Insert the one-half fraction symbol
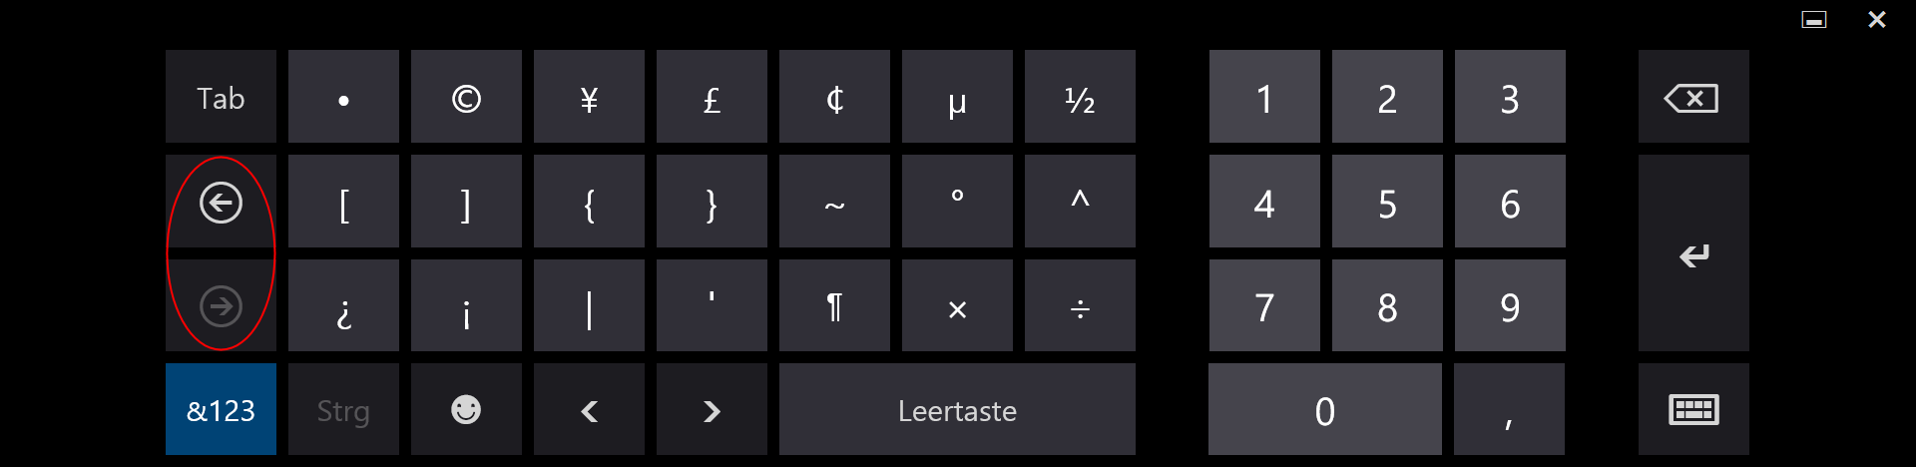 pos(1080,97)
